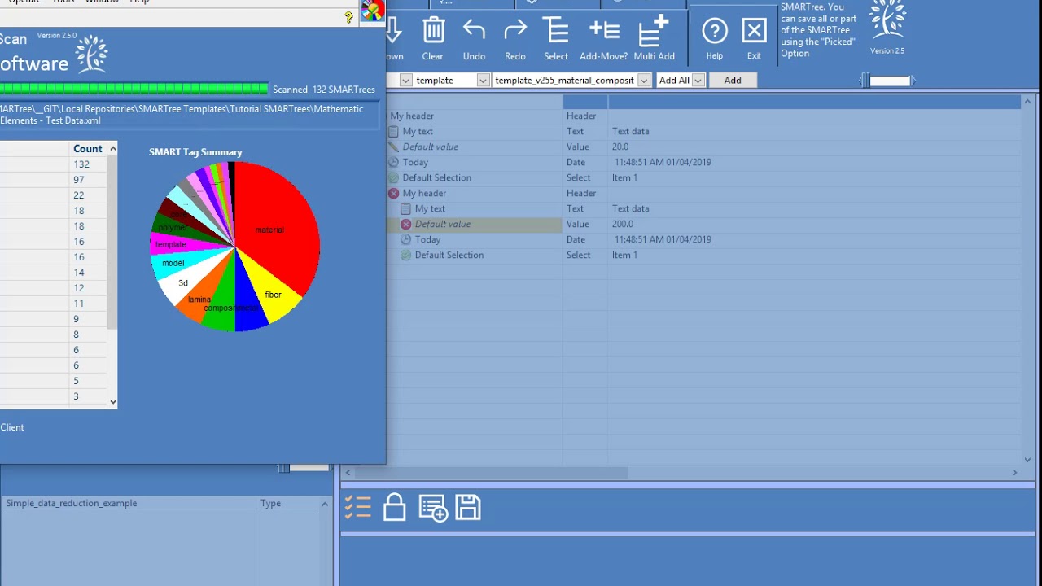Click the red X icon on highlighted Default value
This screenshot has height=586, width=1042.
406,224
